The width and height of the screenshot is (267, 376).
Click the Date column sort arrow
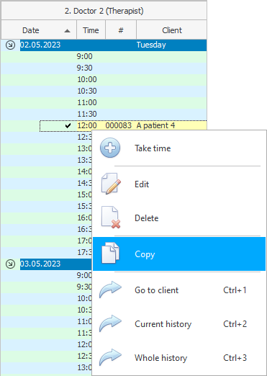68,31
